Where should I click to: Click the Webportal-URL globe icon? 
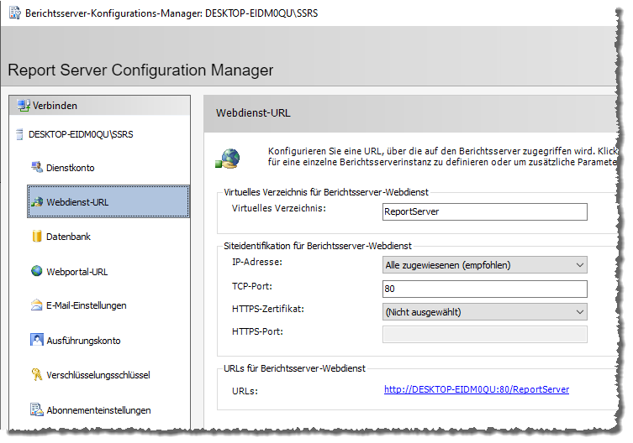click(37, 271)
